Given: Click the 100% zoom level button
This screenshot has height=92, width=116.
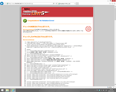Looking at the screenshot, I should click(x=109, y=87).
